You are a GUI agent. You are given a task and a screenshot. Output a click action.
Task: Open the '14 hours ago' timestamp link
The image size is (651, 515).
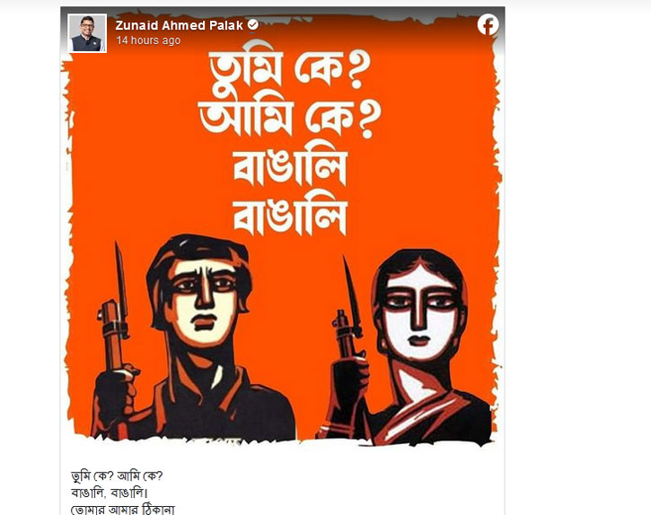point(148,40)
